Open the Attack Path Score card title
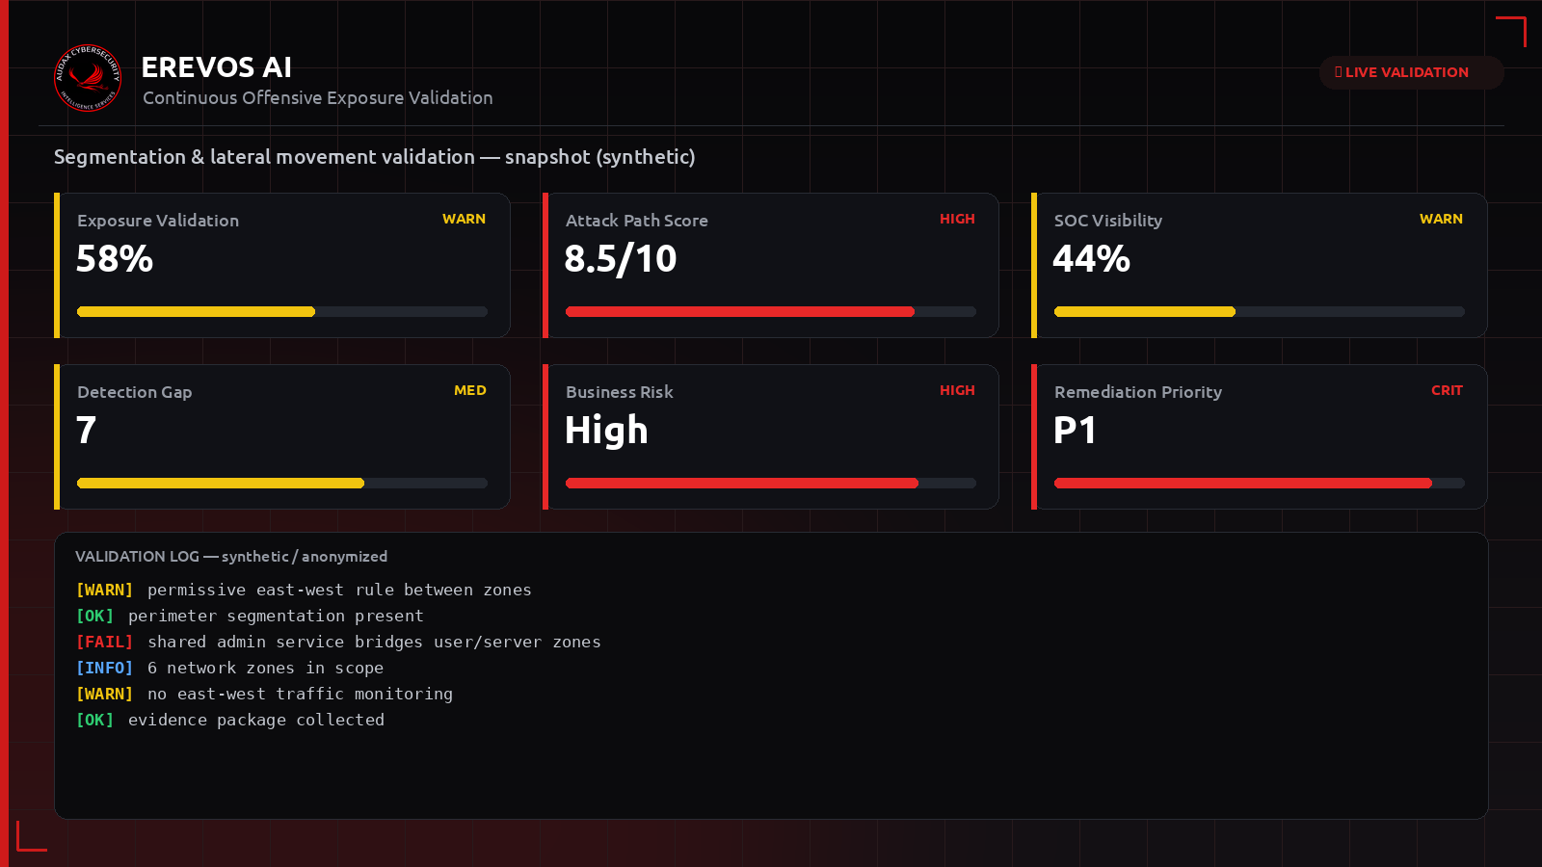The height and width of the screenshot is (867, 1542). [x=637, y=221]
